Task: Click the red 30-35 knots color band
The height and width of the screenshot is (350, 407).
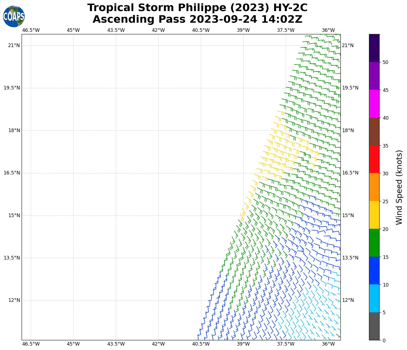Action: tap(374, 159)
